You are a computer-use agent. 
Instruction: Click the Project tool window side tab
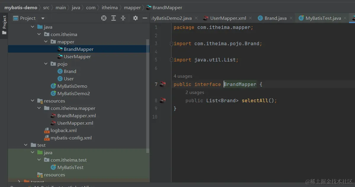(4, 25)
